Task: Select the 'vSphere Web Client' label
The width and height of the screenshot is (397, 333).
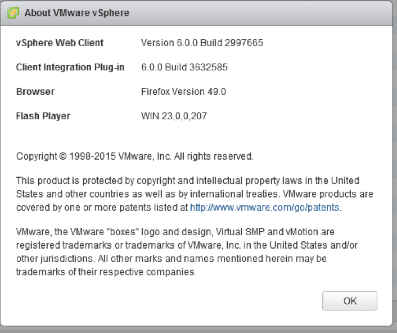Action: tap(60, 43)
